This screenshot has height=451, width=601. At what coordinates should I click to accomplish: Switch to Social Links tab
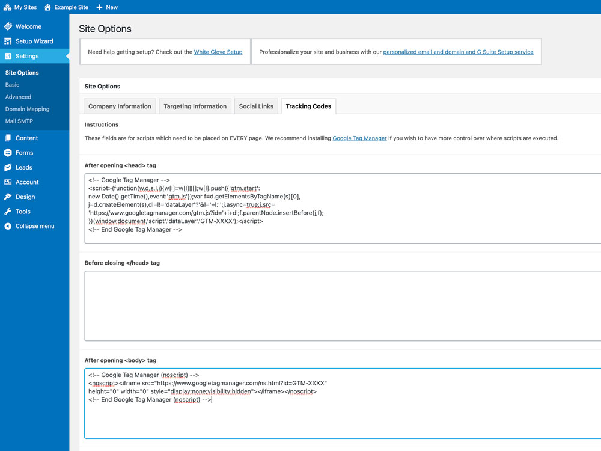pos(256,106)
